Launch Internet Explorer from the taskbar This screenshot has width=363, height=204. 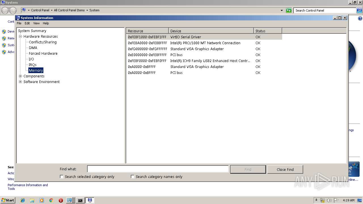[x=23, y=200]
